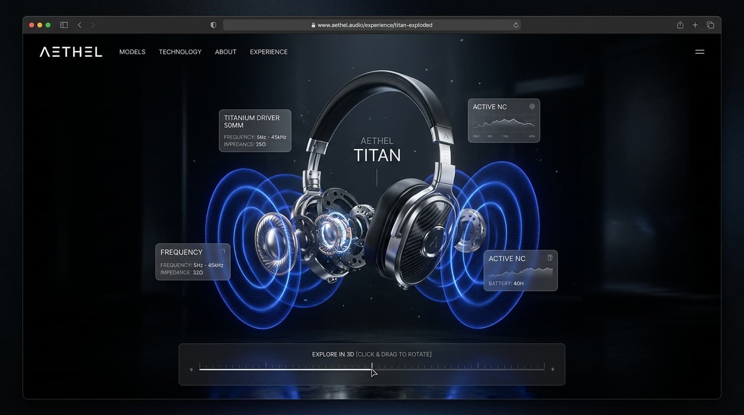Select the EXPERIENCE nav item
The width and height of the screenshot is (744, 415).
[x=269, y=52]
